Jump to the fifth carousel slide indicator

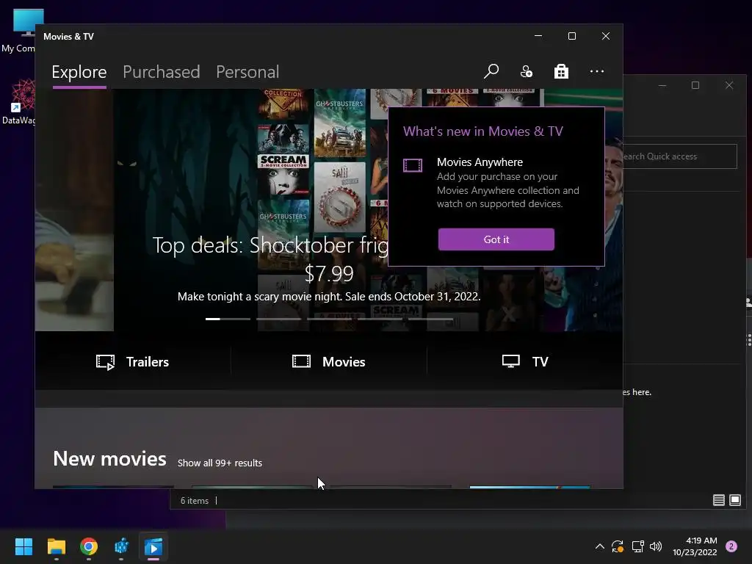pos(430,319)
